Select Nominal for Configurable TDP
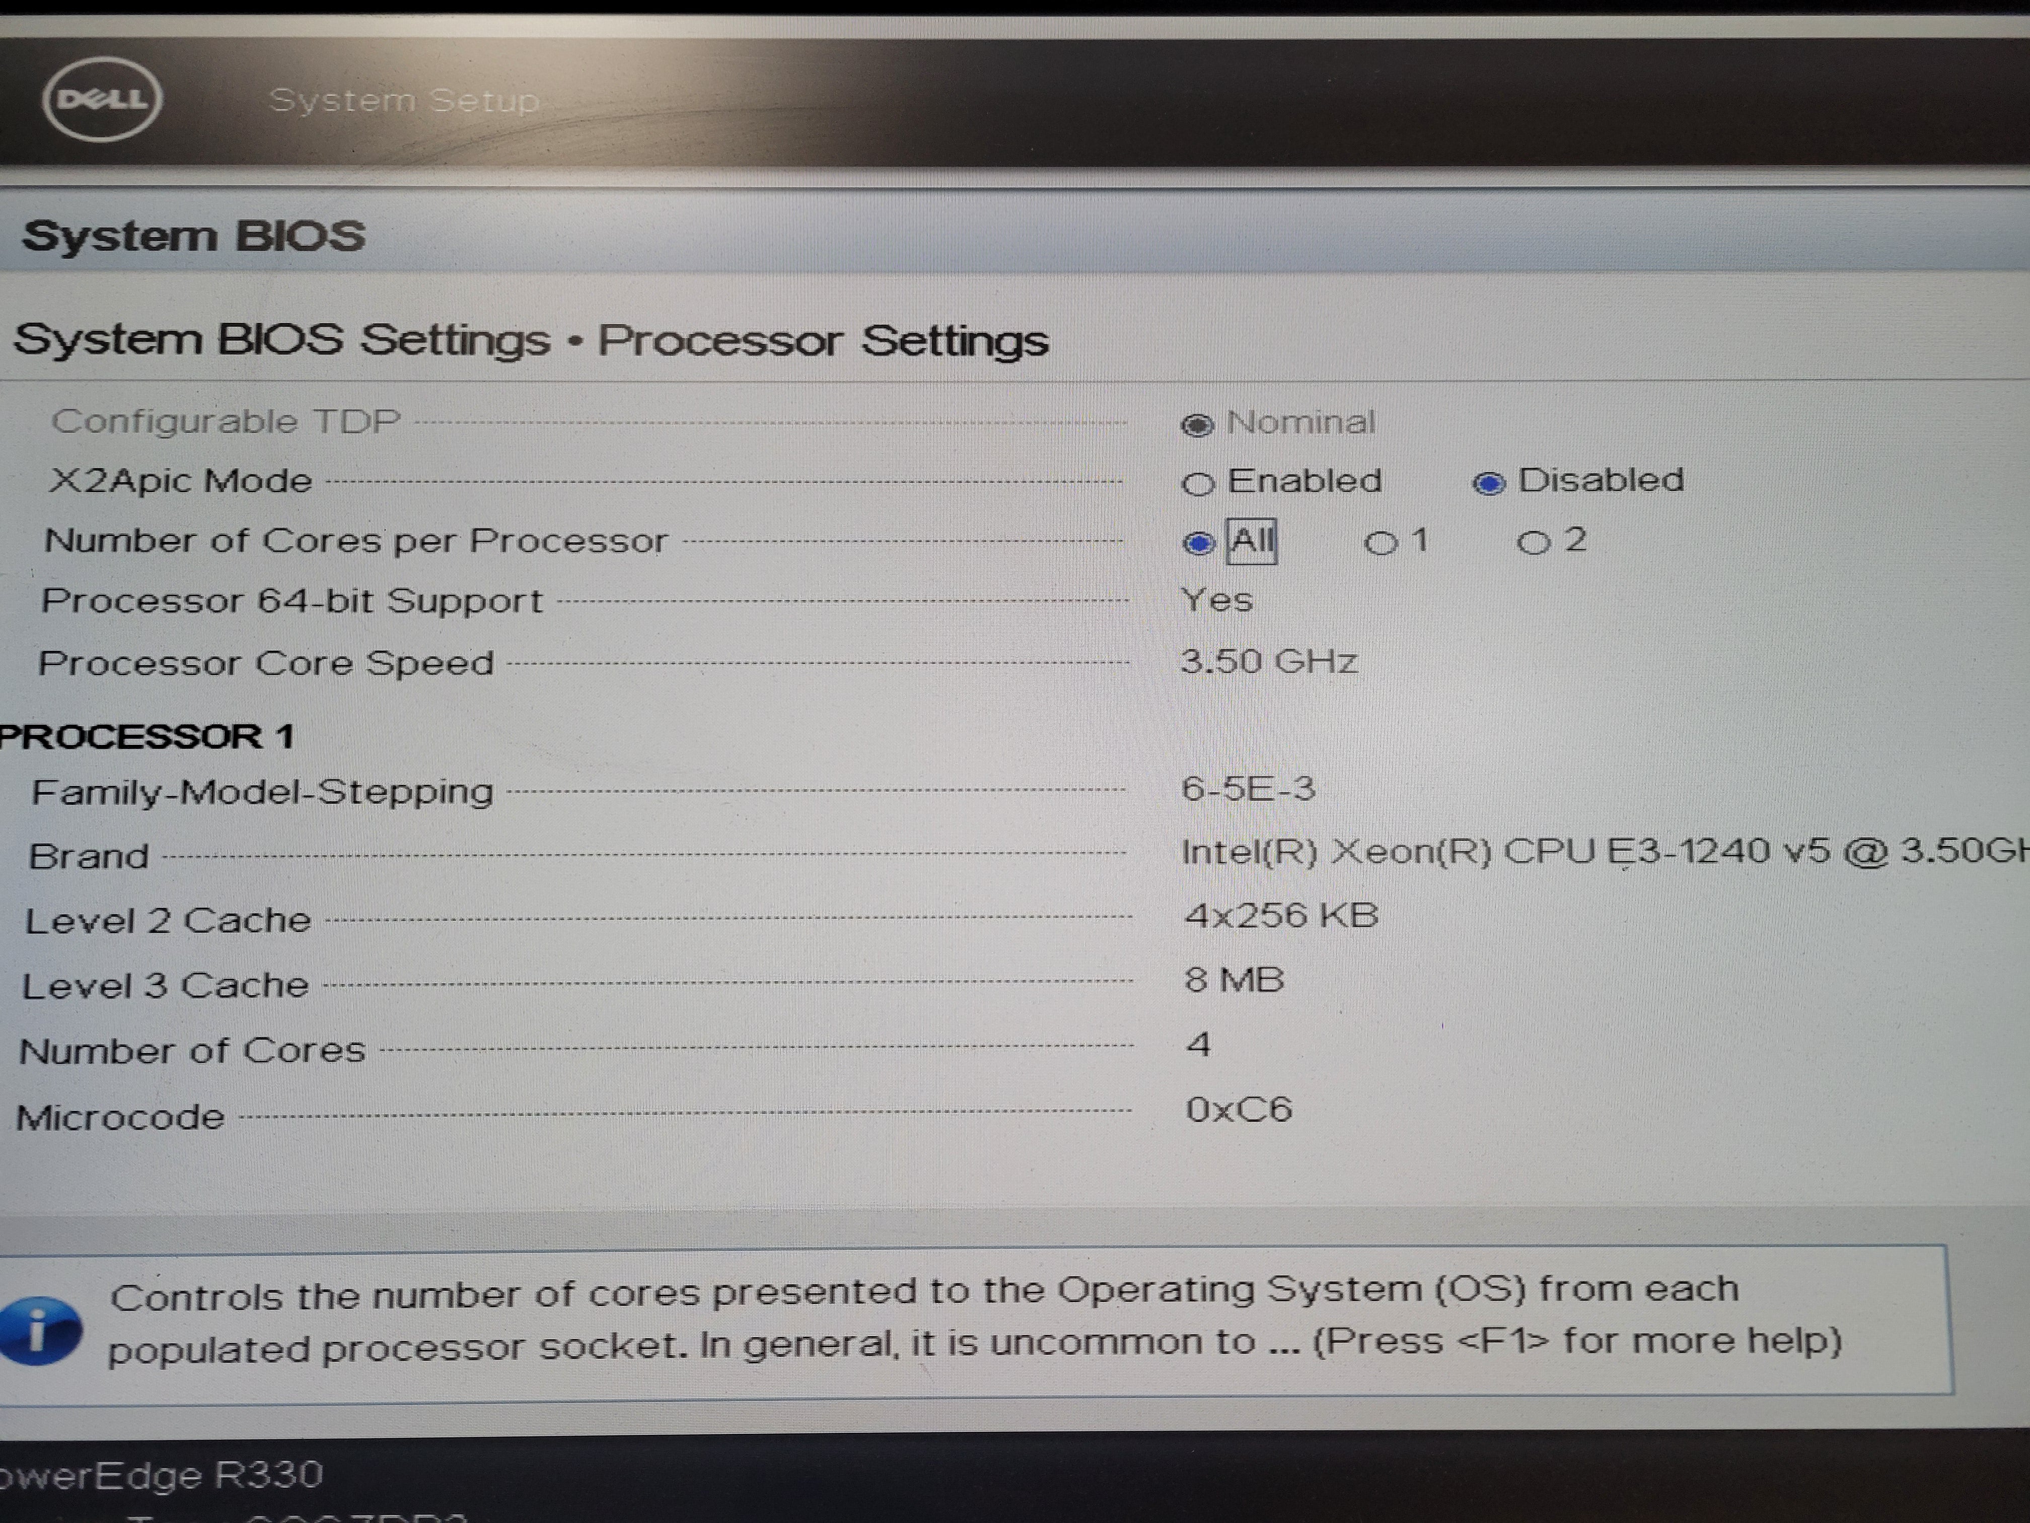 click(1197, 424)
